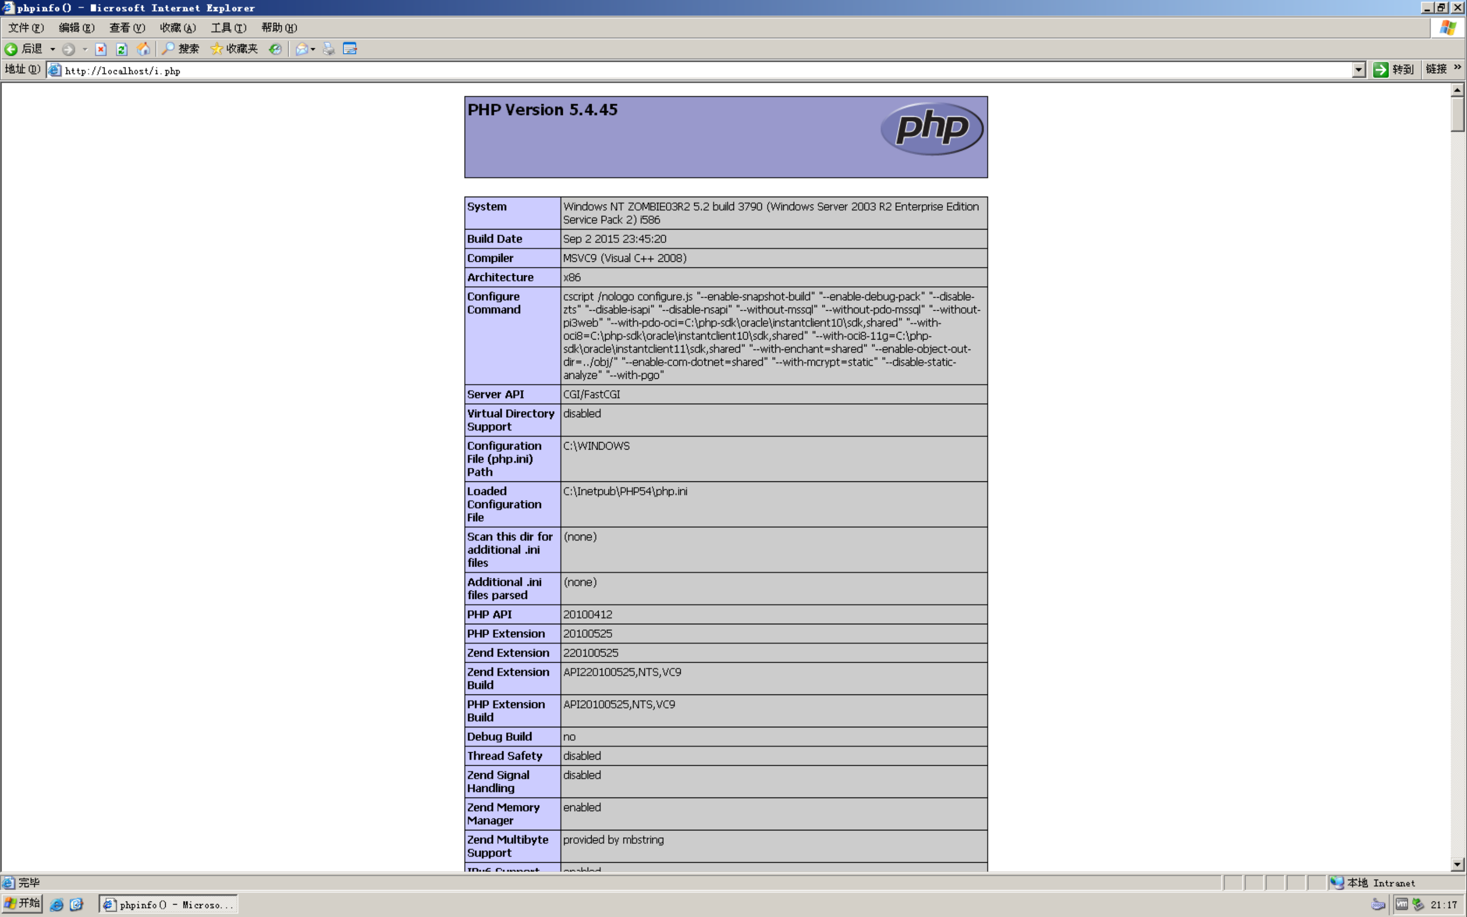
Task: Click the taskbar clock showing 21:17
Action: (x=1443, y=905)
